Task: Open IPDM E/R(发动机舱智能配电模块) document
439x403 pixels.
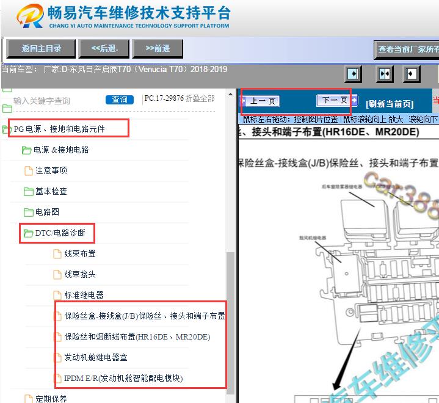Action: 123,378
